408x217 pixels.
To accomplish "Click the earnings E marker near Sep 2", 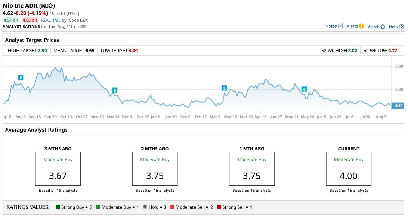I will (x=21, y=77).
